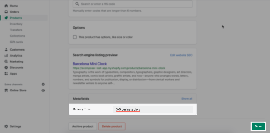
Task: Open the Inventory submenu item
Action: 16,24
